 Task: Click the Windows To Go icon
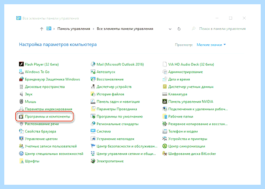pyautogui.click(x=21, y=72)
